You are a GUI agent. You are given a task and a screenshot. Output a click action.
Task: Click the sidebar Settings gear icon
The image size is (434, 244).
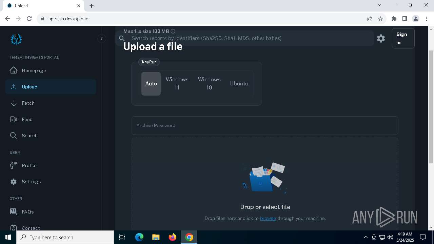(14, 182)
